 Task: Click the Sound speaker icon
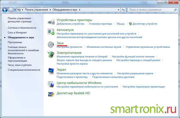tap(51, 44)
